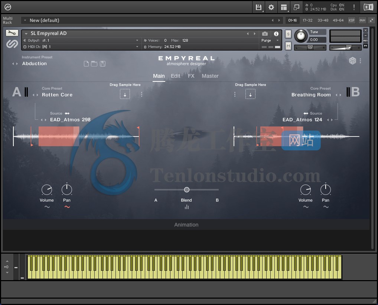
Task: Select the 49-64 multi page
Action: coord(338,20)
